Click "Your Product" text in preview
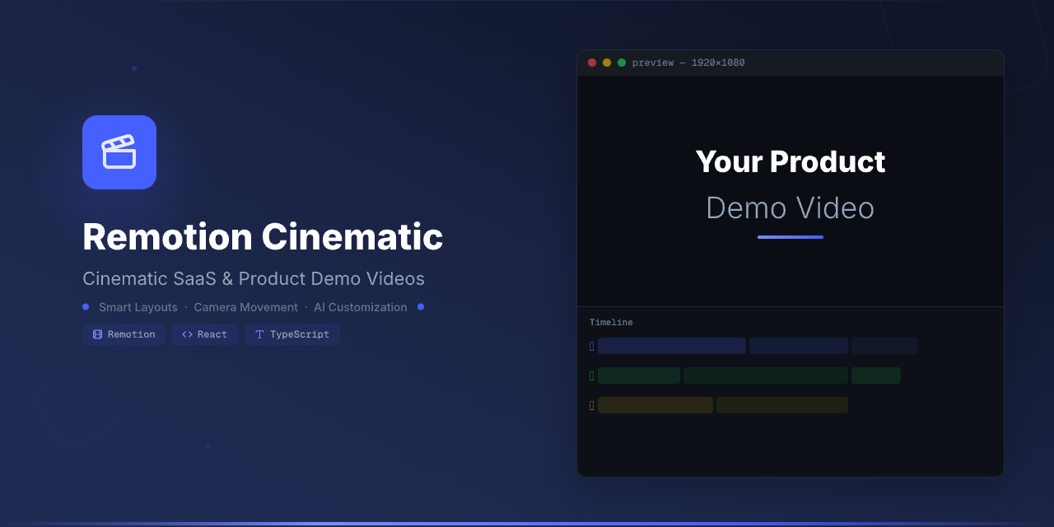This screenshot has height=527, width=1054. click(x=790, y=161)
